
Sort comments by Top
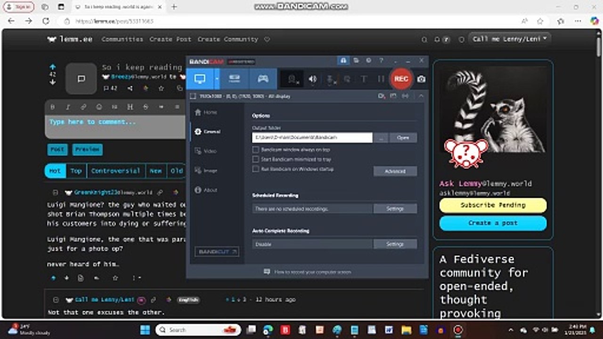click(x=76, y=171)
